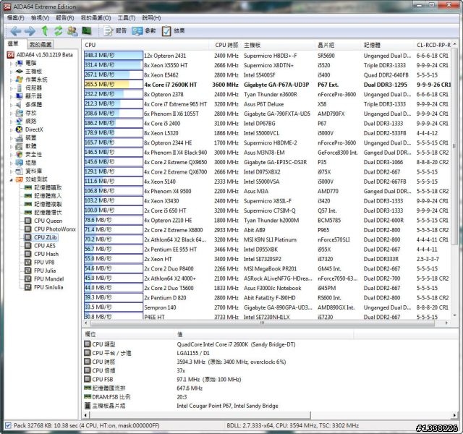Click the results toolbar button with checkmark

click(174, 30)
